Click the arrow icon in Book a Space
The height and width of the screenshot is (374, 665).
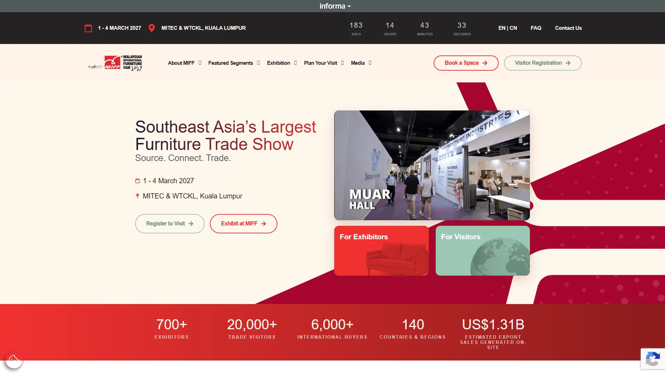(485, 63)
